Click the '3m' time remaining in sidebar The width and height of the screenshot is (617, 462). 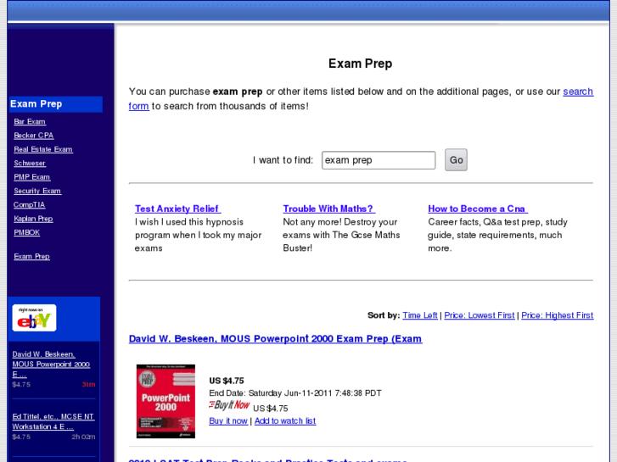click(88, 384)
